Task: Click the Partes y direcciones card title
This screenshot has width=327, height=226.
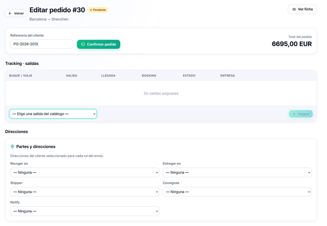Action: pyautogui.click(x=36, y=147)
